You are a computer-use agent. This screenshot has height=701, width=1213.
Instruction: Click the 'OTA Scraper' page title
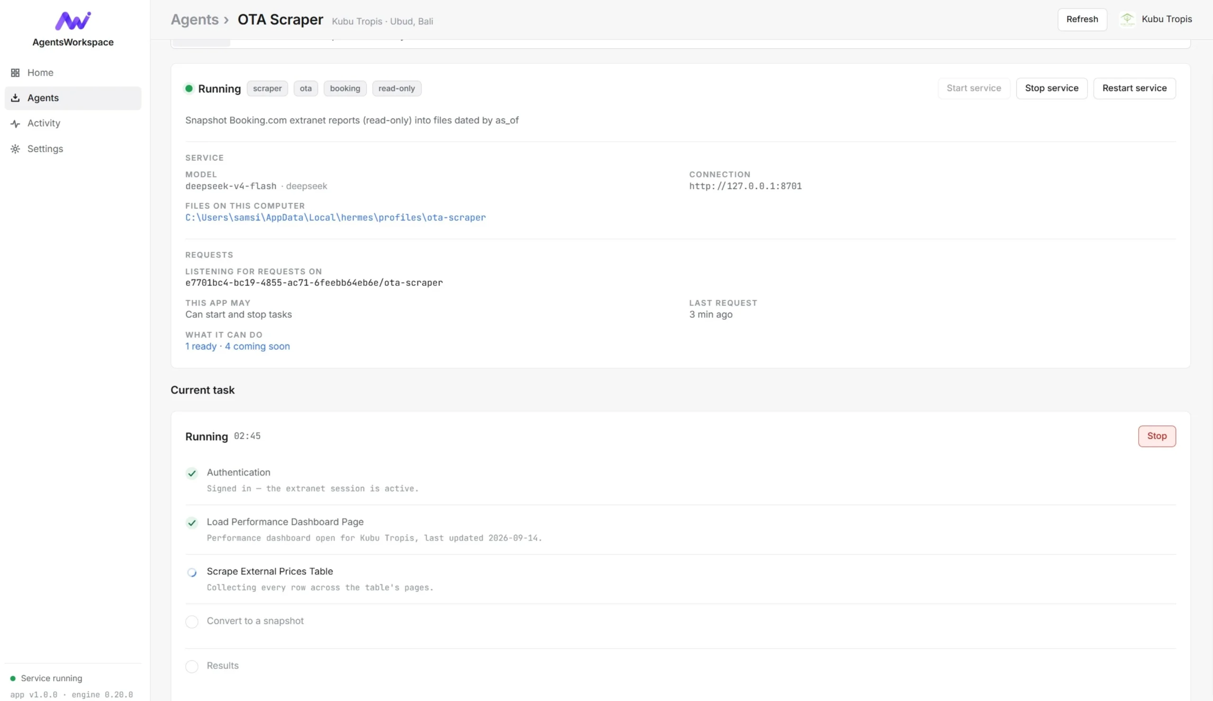[280, 20]
